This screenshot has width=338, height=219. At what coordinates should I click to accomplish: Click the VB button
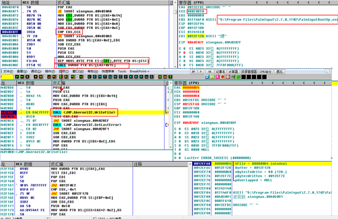(x=209, y=72)
